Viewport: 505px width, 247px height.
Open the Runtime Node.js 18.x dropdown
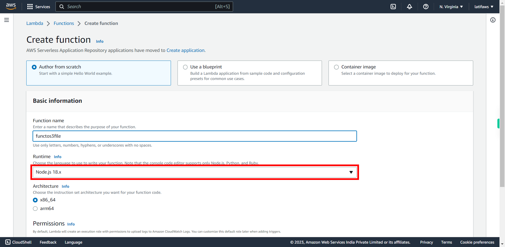point(195,172)
